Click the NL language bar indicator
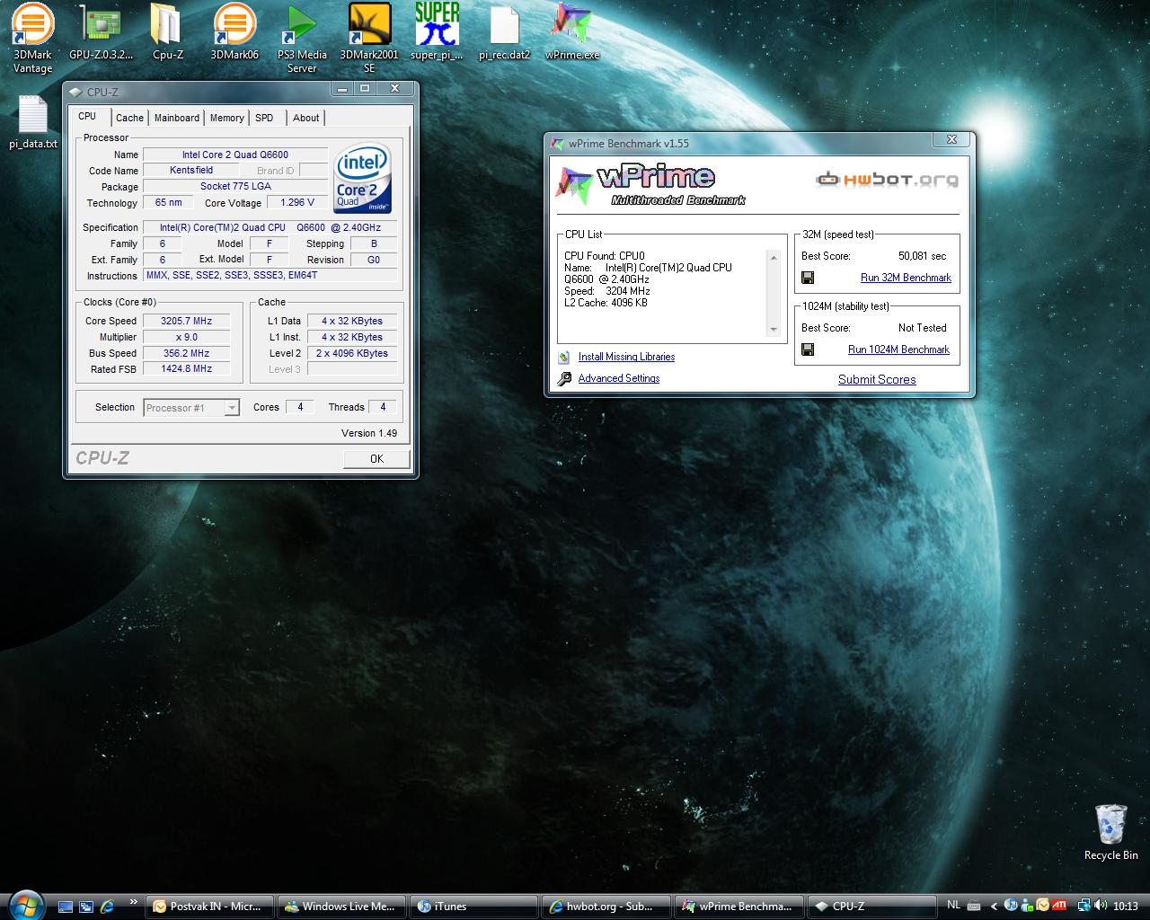The height and width of the screenshot is (920, 1150). click(x=953, y=905)
